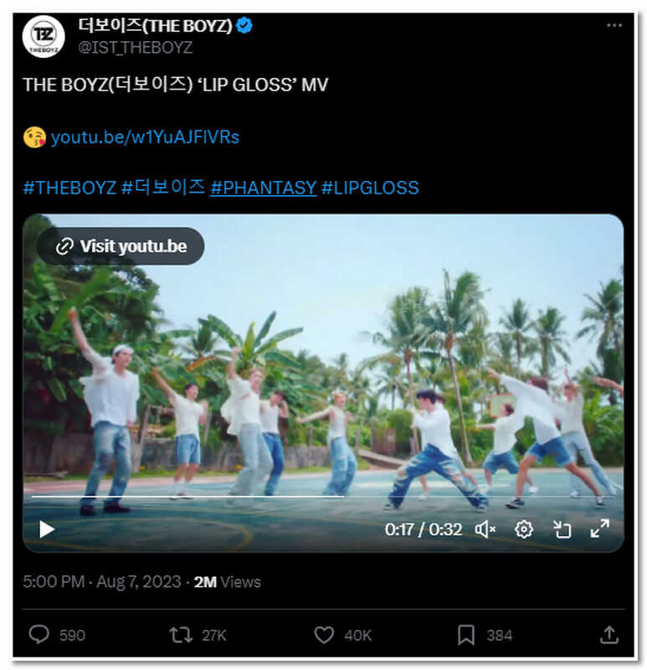The image size is (647, 670).
Task: Bookmark this post
Action: tap(466, 635)
